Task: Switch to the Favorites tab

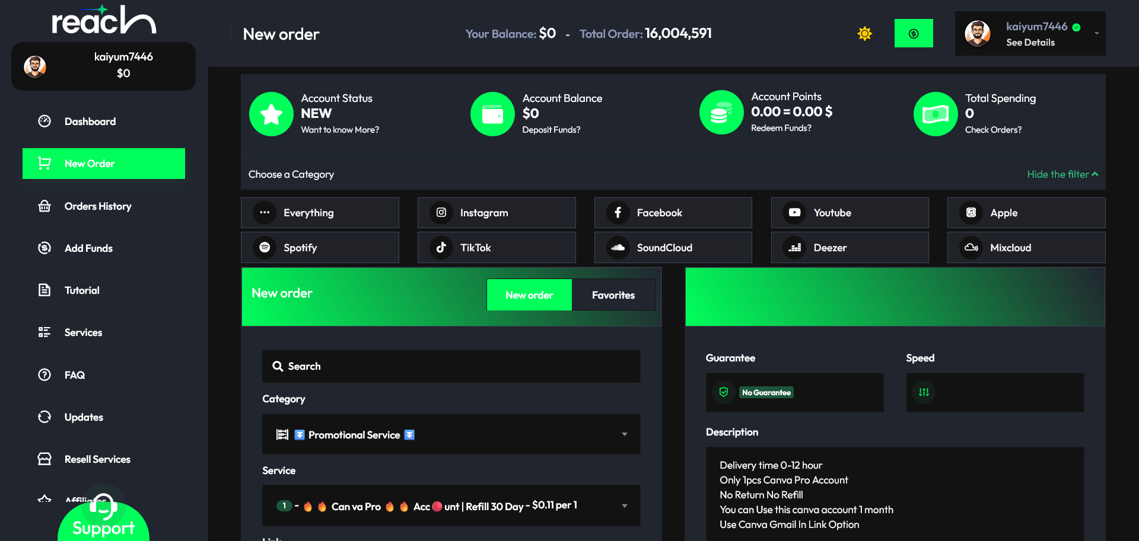Action: click(x=613, y=295)
